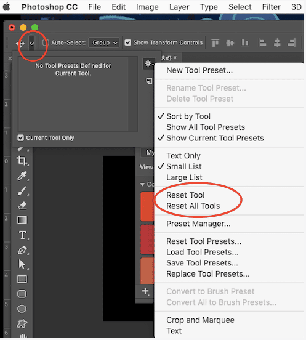
Task: Open the preset picker gear menu
Action: tap(149, 63)
